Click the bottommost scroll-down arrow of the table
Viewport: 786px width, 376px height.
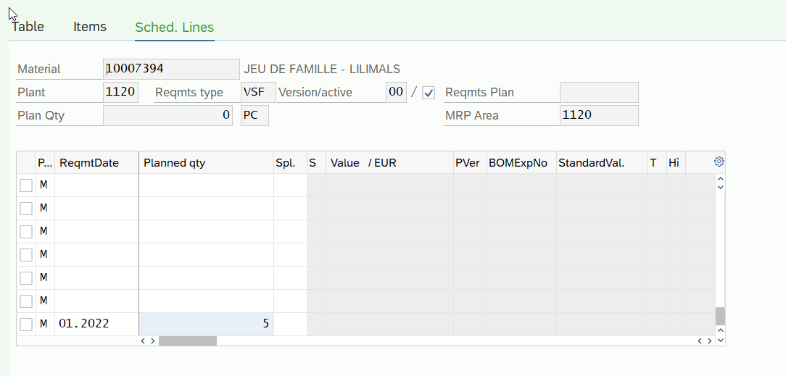coord(720,341)
